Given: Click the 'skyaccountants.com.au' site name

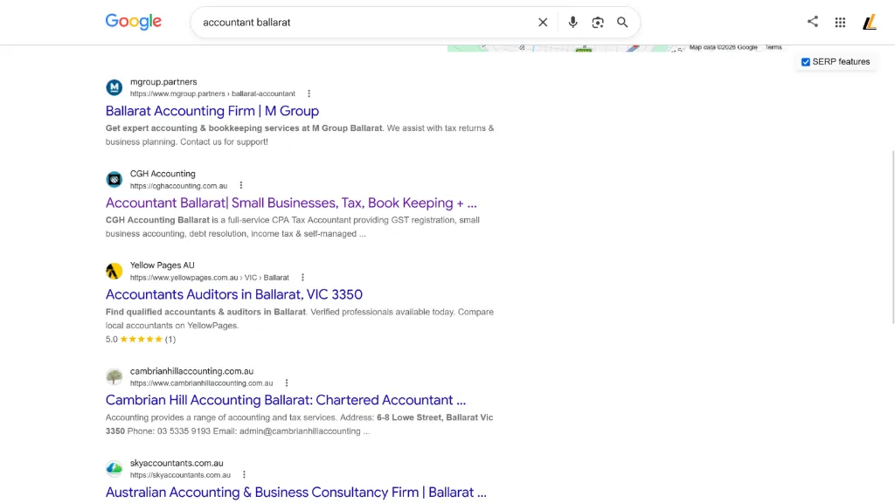Looking at the screenshot, I should (177, 463).
